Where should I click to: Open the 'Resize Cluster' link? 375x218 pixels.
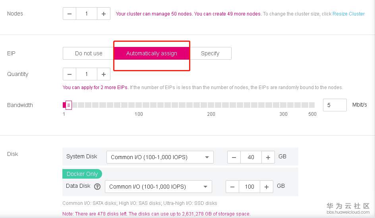tap(348, 14)
